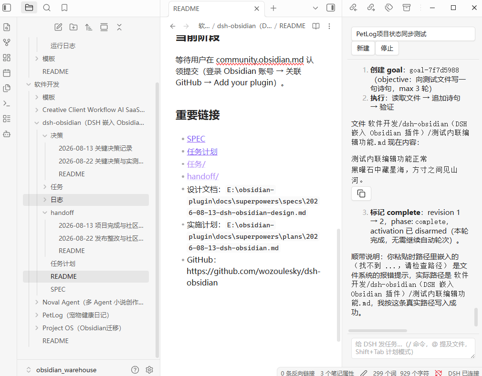The height and width of the screenshot is (376, 482).
Task: Expand the PetLog（宠物健康日记） folder
Action: [37, 315]
